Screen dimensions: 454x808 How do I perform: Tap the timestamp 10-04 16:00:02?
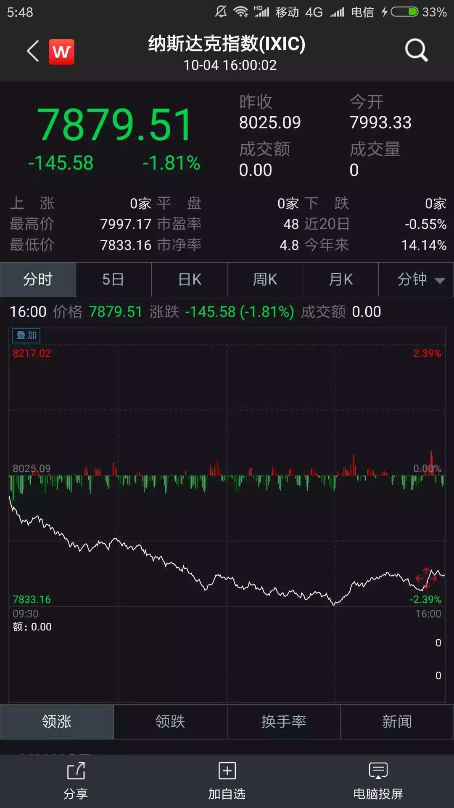(x=230, y=65)
